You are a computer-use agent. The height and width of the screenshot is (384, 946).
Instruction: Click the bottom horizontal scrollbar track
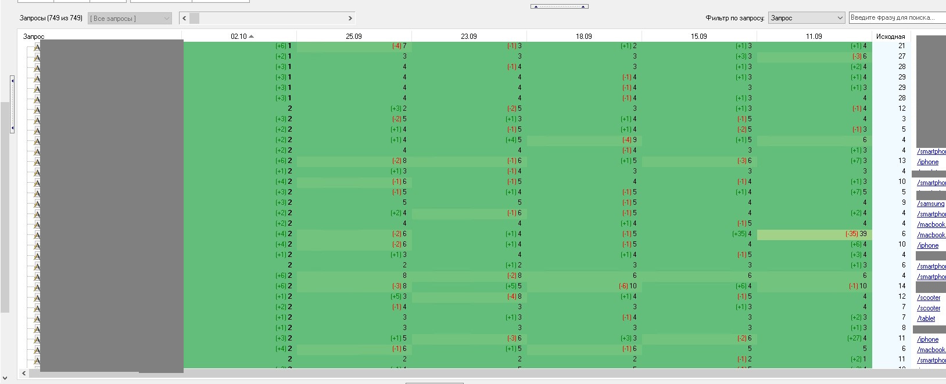pyautogui.click(x=487, y=374)
